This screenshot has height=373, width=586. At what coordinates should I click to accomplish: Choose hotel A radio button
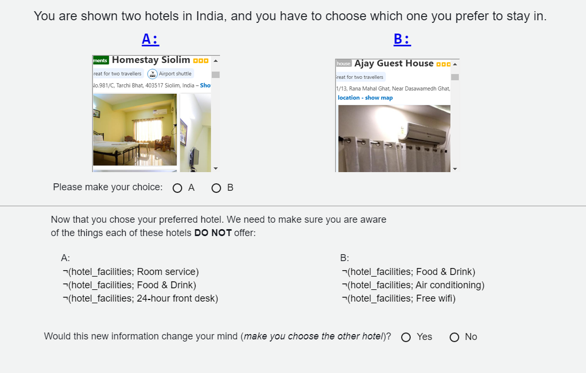click(x=177, y=188)
